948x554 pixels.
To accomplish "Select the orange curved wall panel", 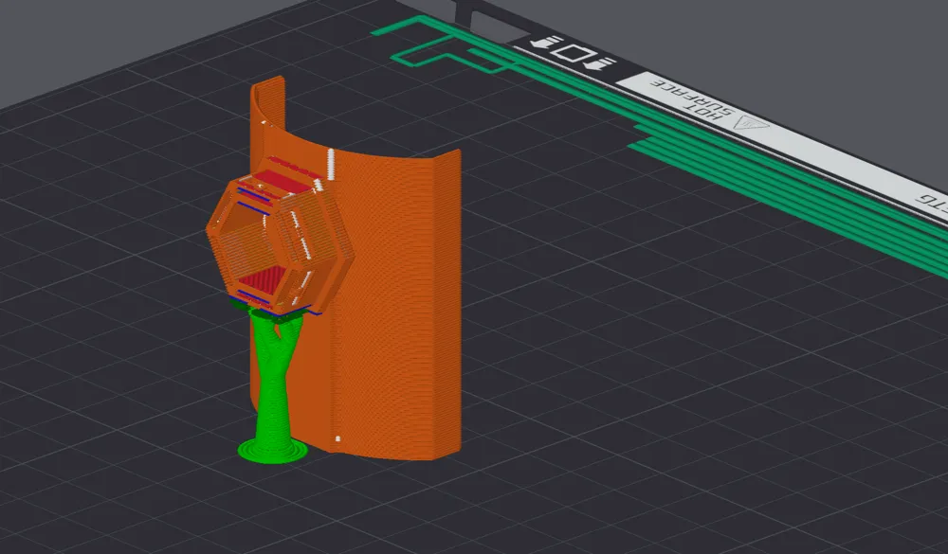I will click(x=393, y=302).
